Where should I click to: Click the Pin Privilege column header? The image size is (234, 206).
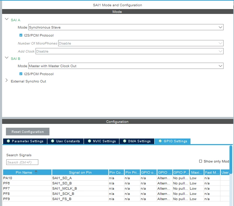(132, 173)
